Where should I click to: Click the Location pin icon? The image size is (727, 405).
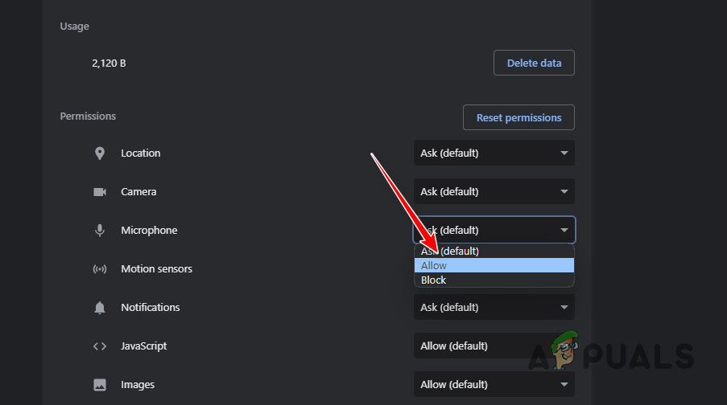click(x=100, y=153)
